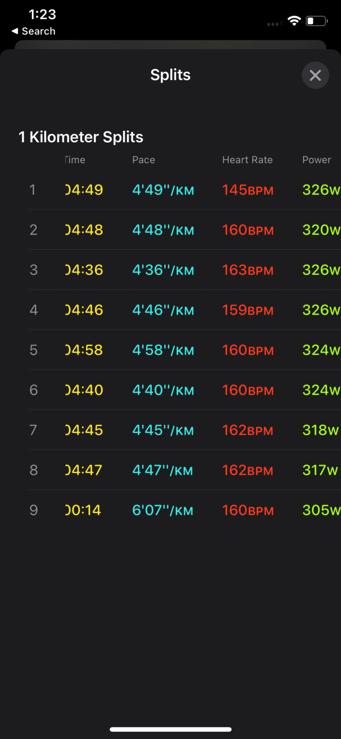Tap 159BPM heart rate in split 4

coord(248,310)
